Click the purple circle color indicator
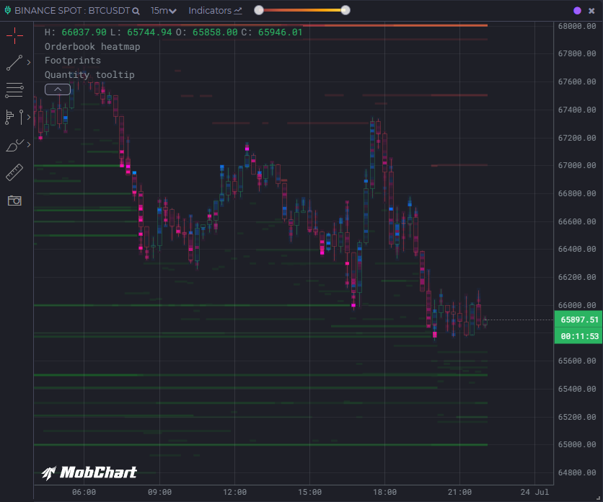 click(x=577, y=11)
